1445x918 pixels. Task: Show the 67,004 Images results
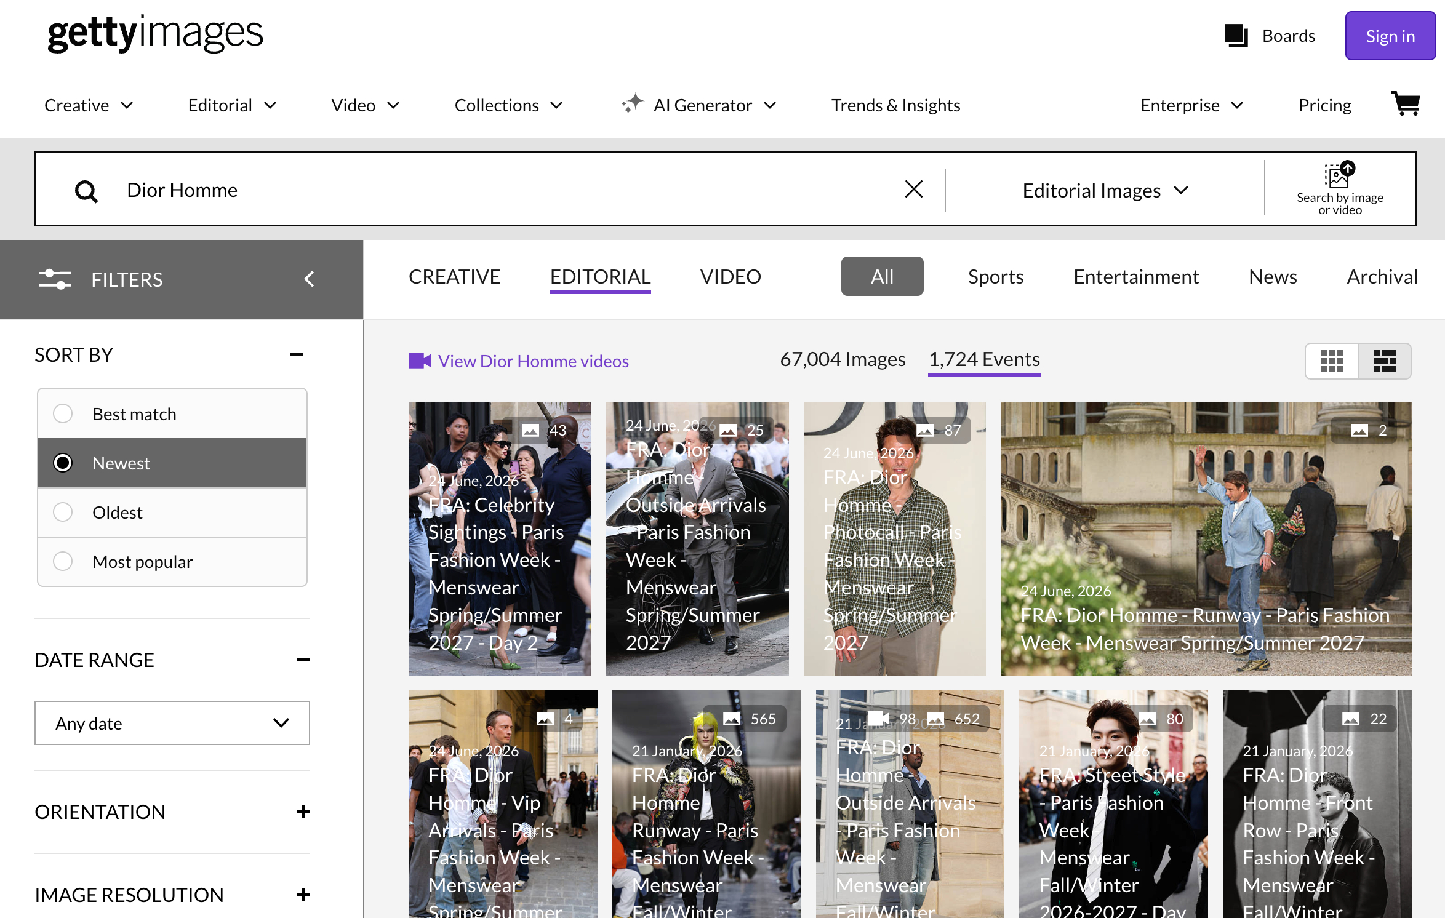[x=843, y=359]
